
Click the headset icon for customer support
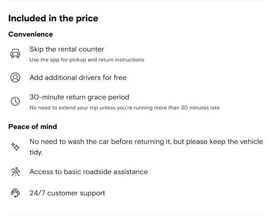(x=15, y=193)
